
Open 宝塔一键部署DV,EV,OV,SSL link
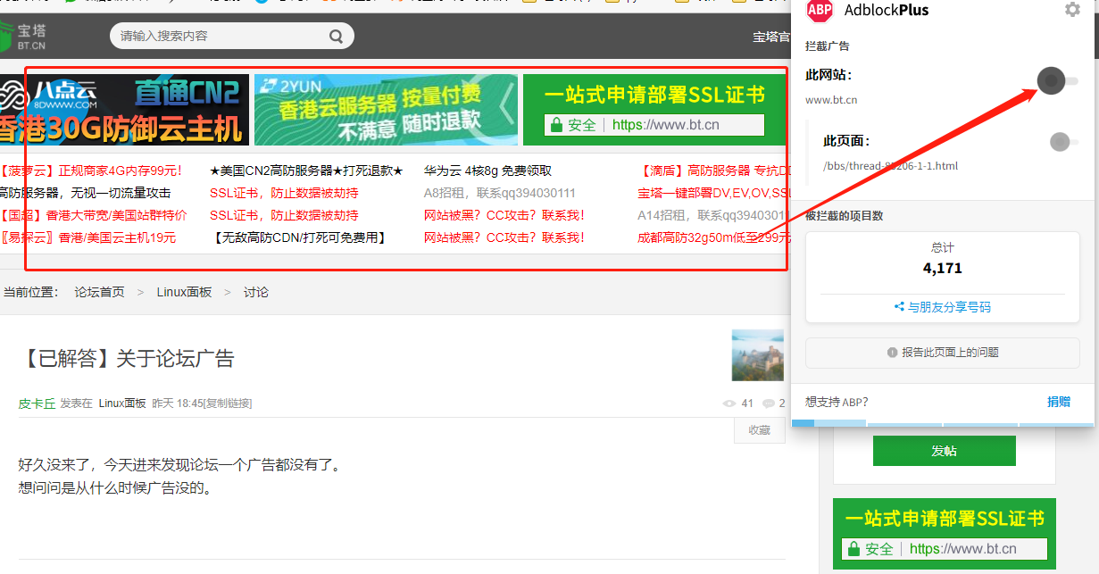pos(714,193)
